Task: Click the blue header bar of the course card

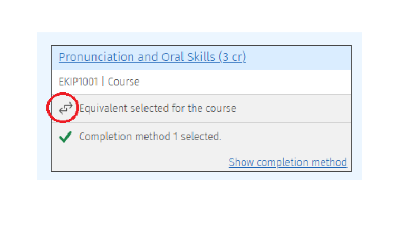Action: tap(201, 58)
